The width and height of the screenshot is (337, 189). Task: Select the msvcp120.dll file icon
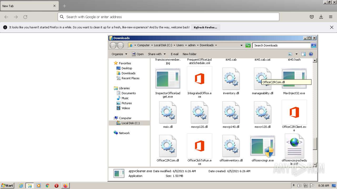199,112
